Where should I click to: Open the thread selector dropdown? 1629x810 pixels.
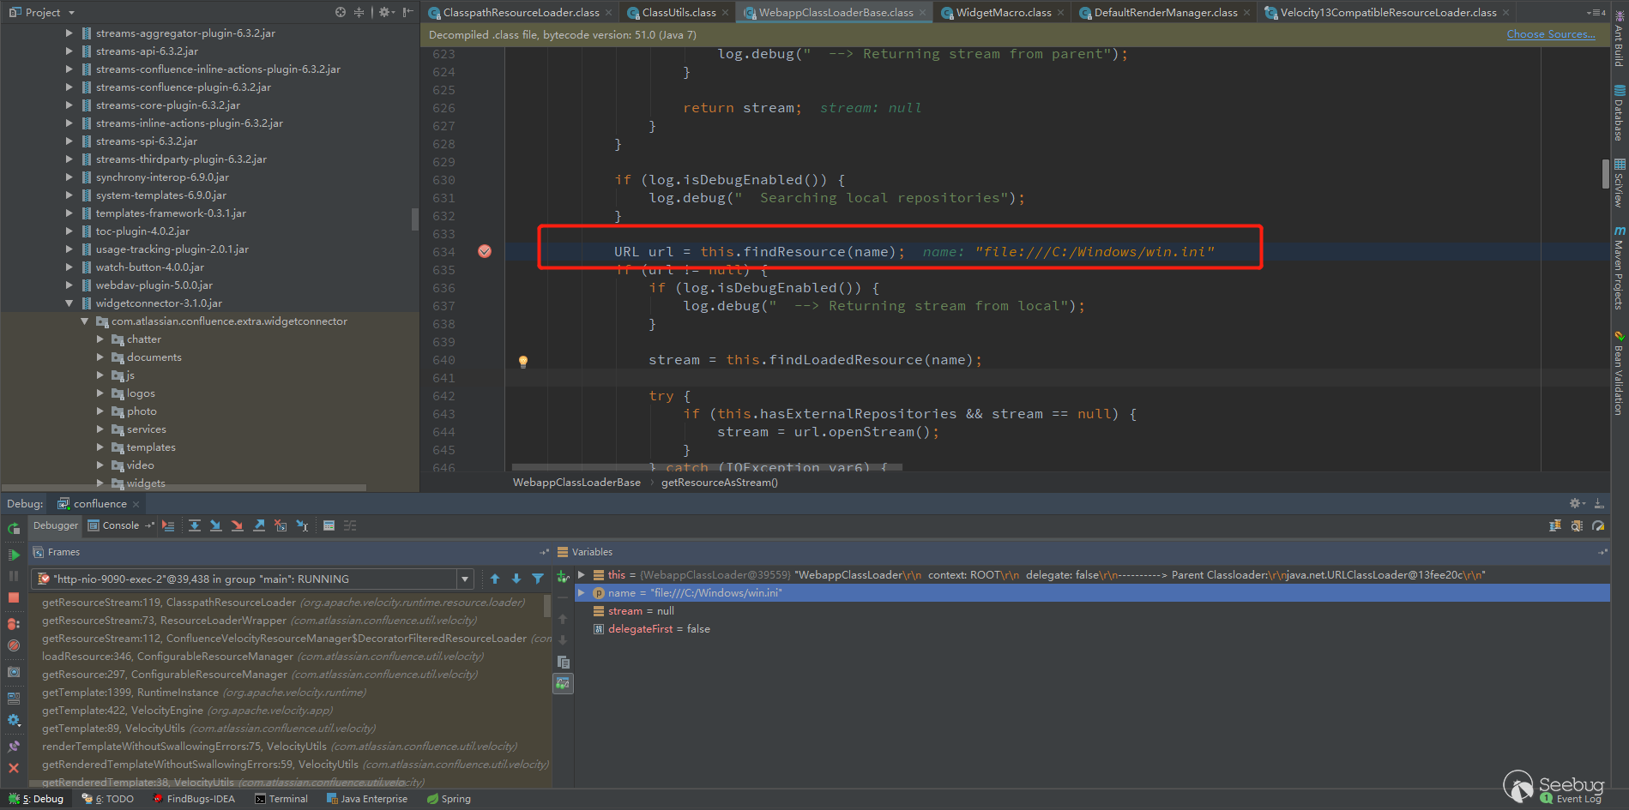(x=465, y=579)
